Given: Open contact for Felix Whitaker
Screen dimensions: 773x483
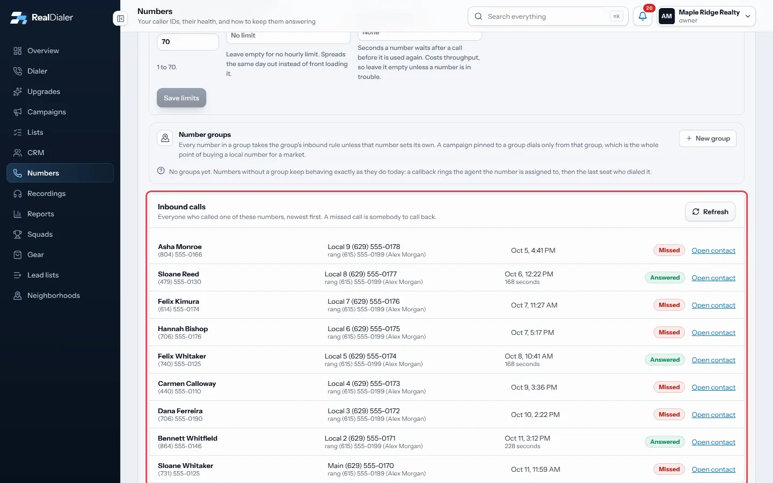Looking at the screenshot, I should (713, 360).
